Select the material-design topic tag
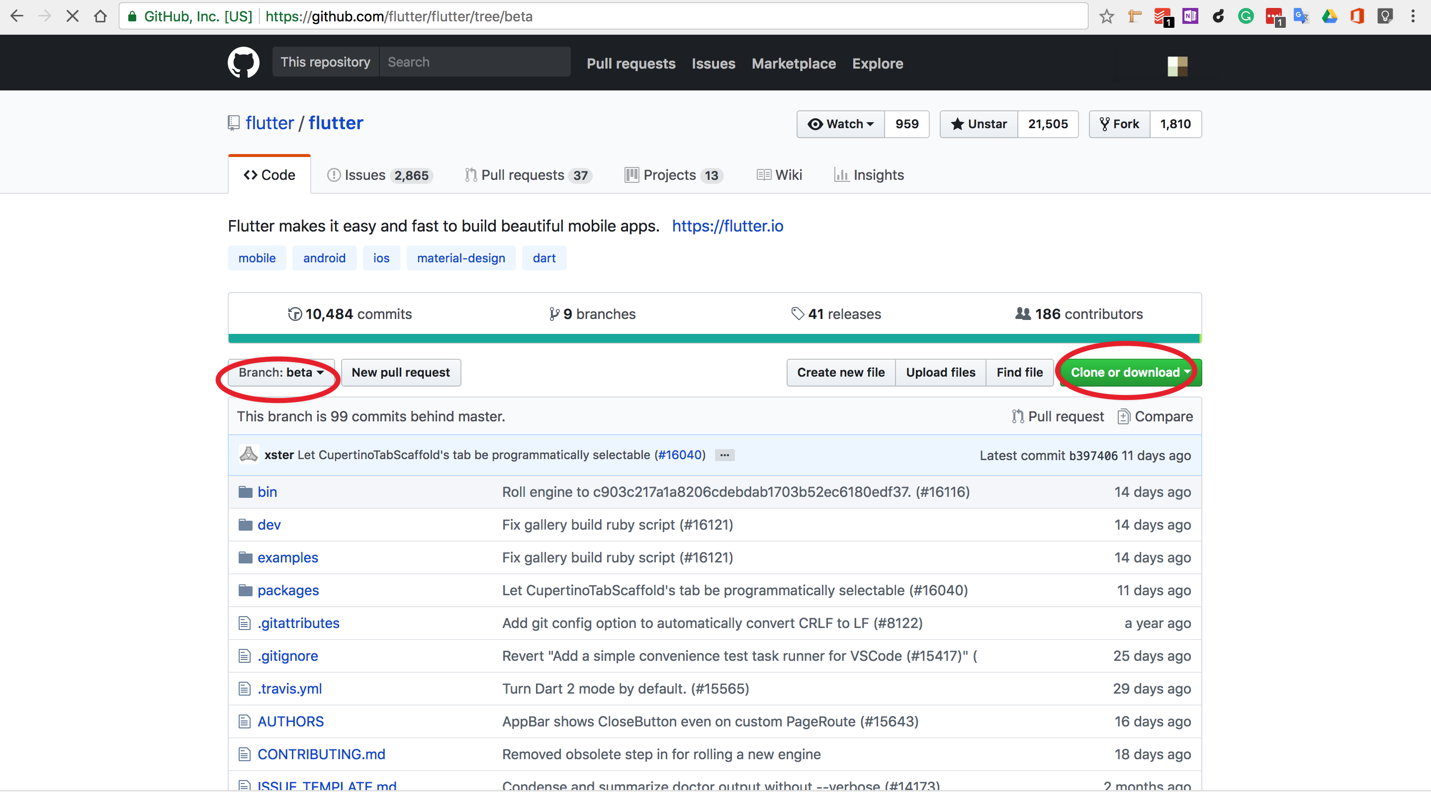Viewport: 1431px width, 792px height. [461, 258]
